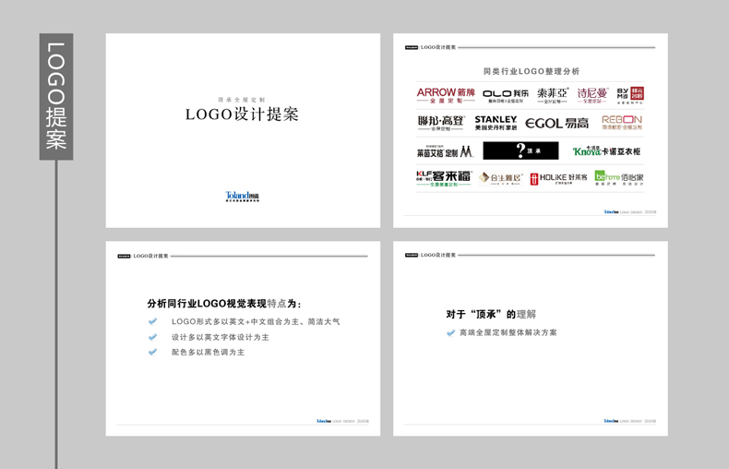Click checkmark next to 高端全屋定制整体解决方案
Image resolution: width=729 pixels, height=469 pixels.
[450, 332]
